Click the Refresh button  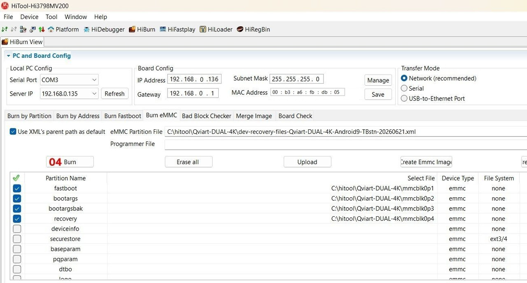(114, 94)
